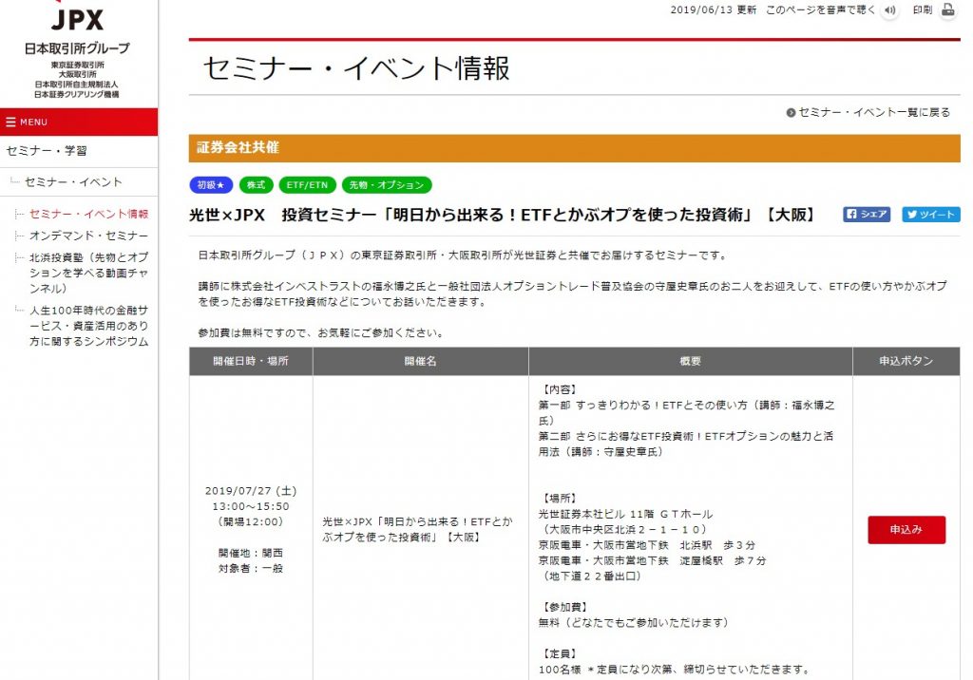Click the 先物・オプション category tag
Image resolution: width=973 pixels, height=680 pixels.
(x=387, y=185)
